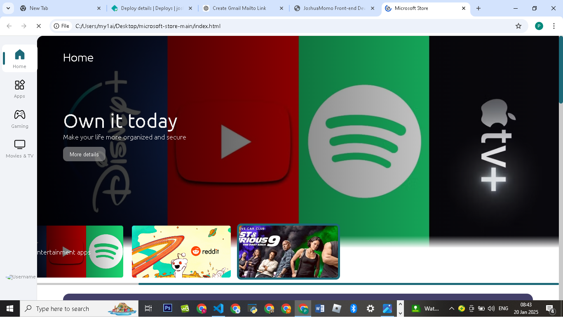Open the notification center icon
The width and height of the screenshot is (563, 332).
click(x=550, y=308)
